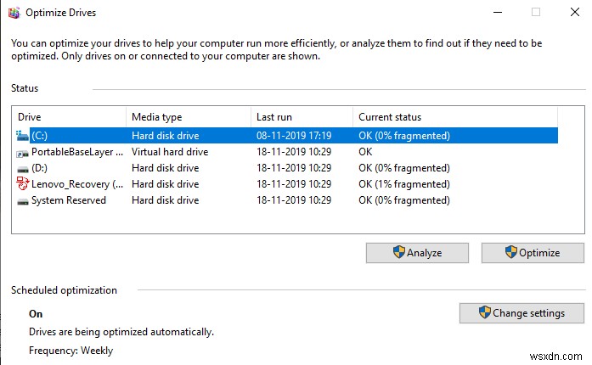592x365 pixels.
Task: Click the System Reserved drive icon
Action: (23, 202)
